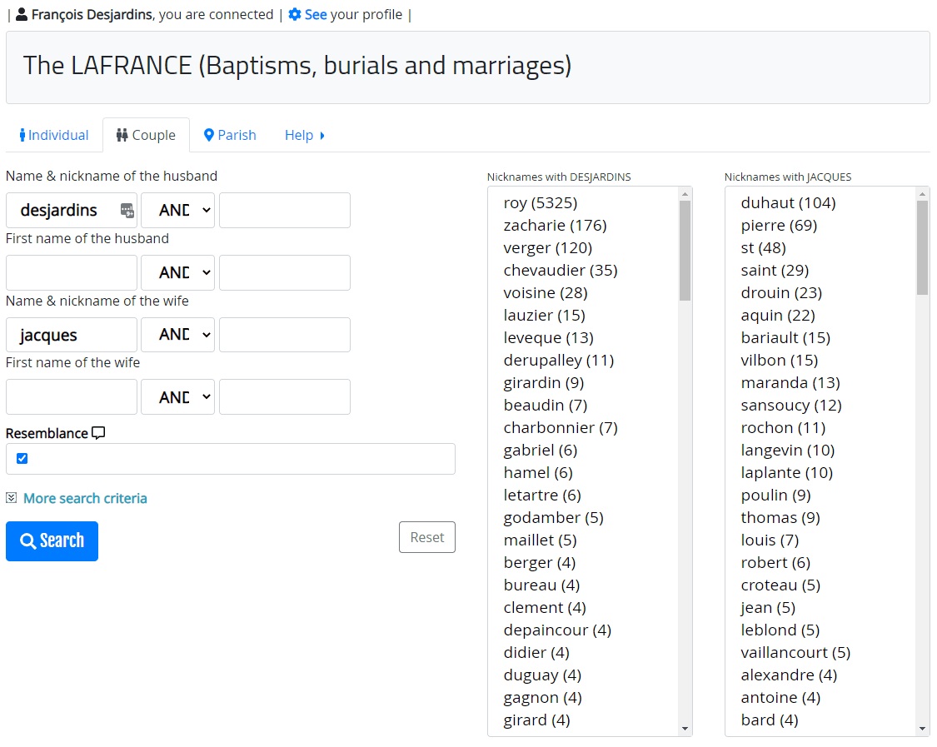Click the gear icon beside See your profile
Screen dimensions: 937x747
click(294, 15)
